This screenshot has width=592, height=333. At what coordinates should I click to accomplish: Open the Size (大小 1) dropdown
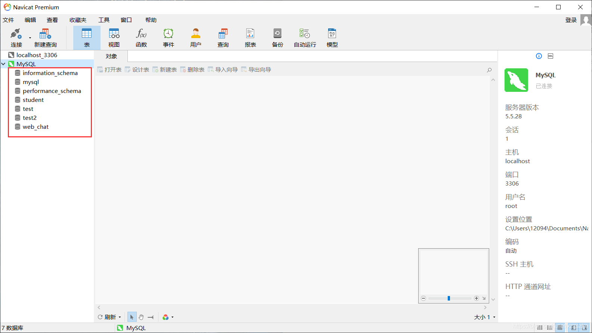click(x=485, y=317)
